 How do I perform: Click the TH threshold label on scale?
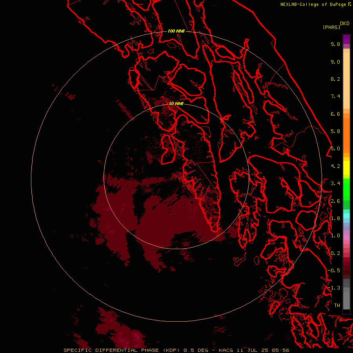[337, 306]
